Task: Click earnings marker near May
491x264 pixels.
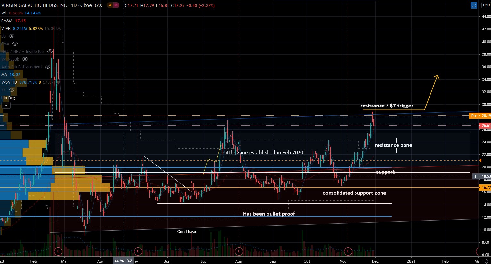Action: pyautogui.click(x=138, y=251)
